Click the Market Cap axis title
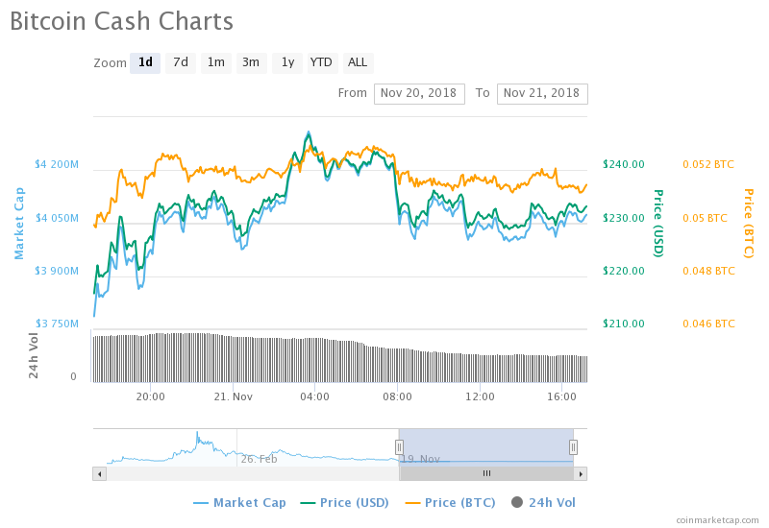Screen dimensions: 769x528 click(18, 224)
